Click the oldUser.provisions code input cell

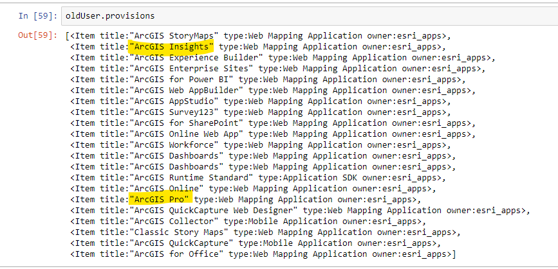tap(310, 16)
